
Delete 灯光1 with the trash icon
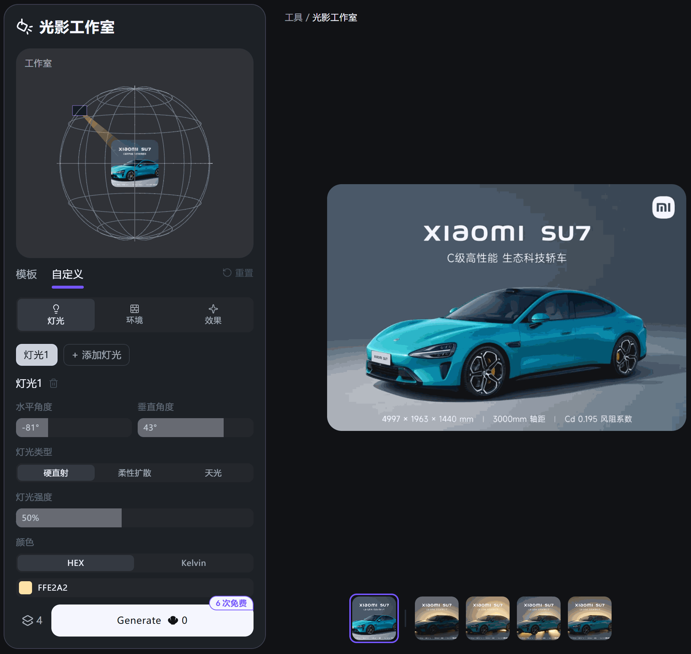click(x=54, y=383)
